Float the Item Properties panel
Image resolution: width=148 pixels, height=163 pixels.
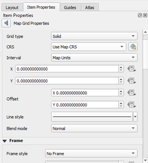coord(140,15)
